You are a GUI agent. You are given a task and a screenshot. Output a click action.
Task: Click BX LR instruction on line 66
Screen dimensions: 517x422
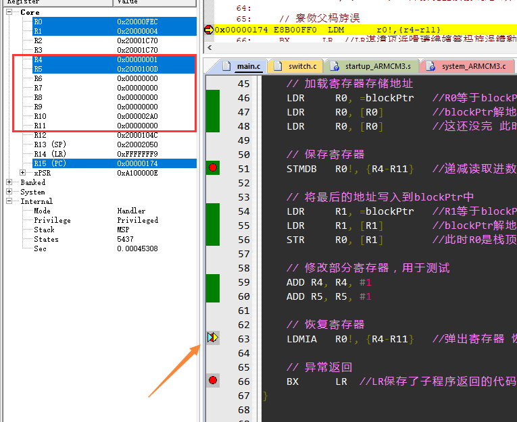tap(316, 381)
